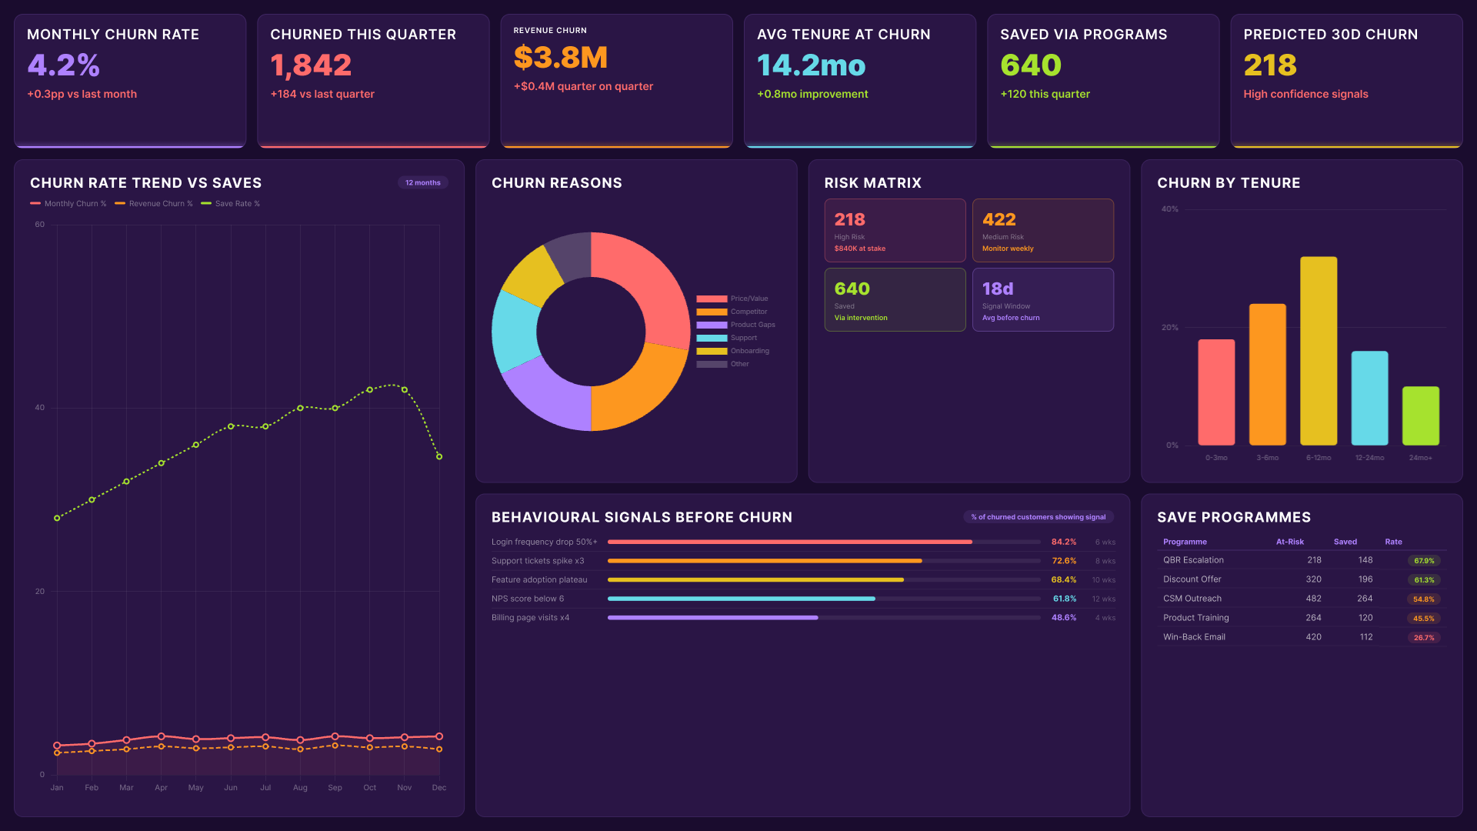The height and width of the screenshot is (831, 1477).
Task: Select the Win-Back Email row
Action: click(x=1302, y=637)
